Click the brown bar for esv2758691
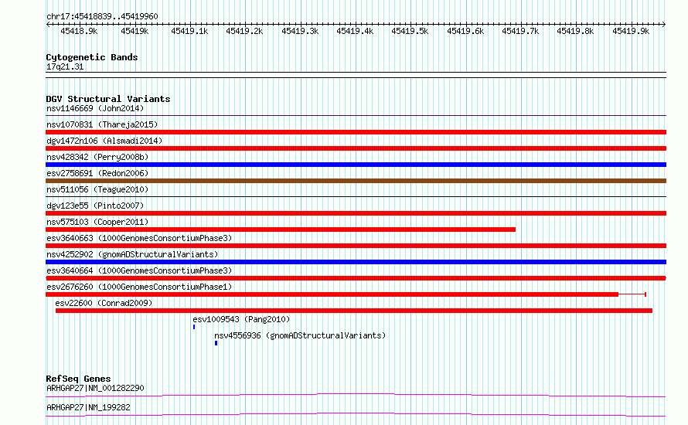Screen dimensions: 688x425 click(x=356, y=181)
